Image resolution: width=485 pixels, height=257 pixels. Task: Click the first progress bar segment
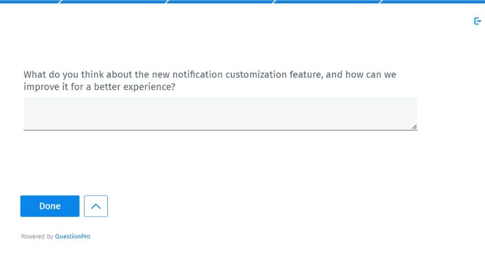click(x=30, y=2)
